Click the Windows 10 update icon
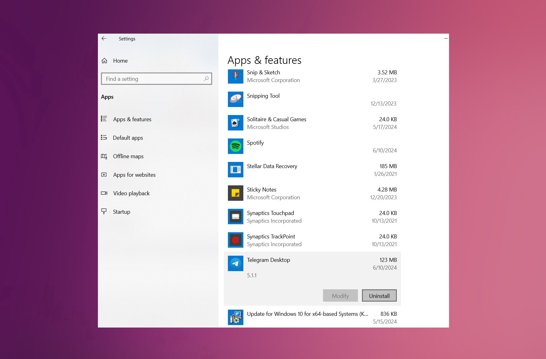The height and width of the screenshot is (359, 546). pyautogui.click(x=236, y=317)
